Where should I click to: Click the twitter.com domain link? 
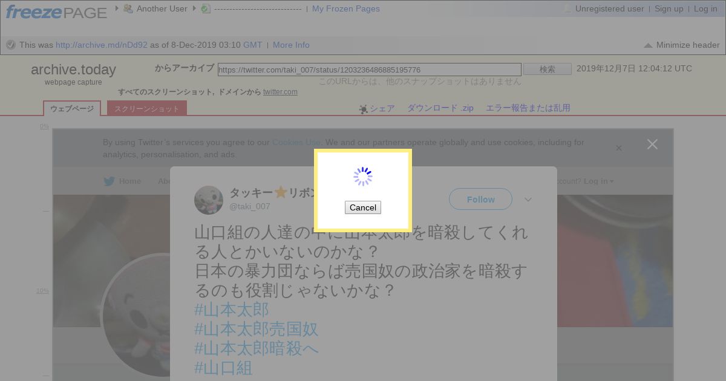coord(280,92)
